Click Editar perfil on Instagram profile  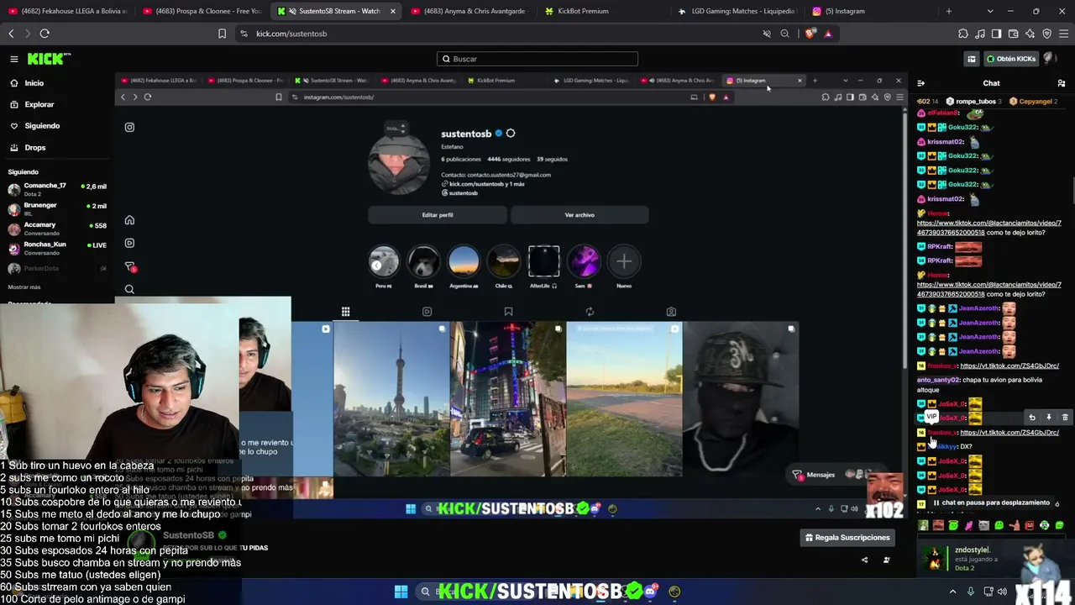438,215
